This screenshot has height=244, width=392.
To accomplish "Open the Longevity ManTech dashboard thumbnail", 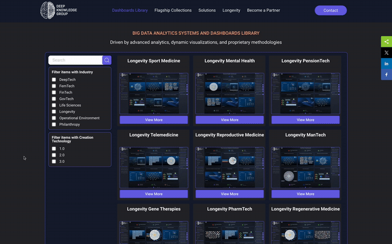I will [x=305, y=167].
